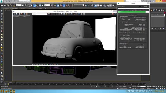Click the Déf. clé button
The height and width of the screenshot is (93, 166).
pyautogui.click(x=134, y=88)
